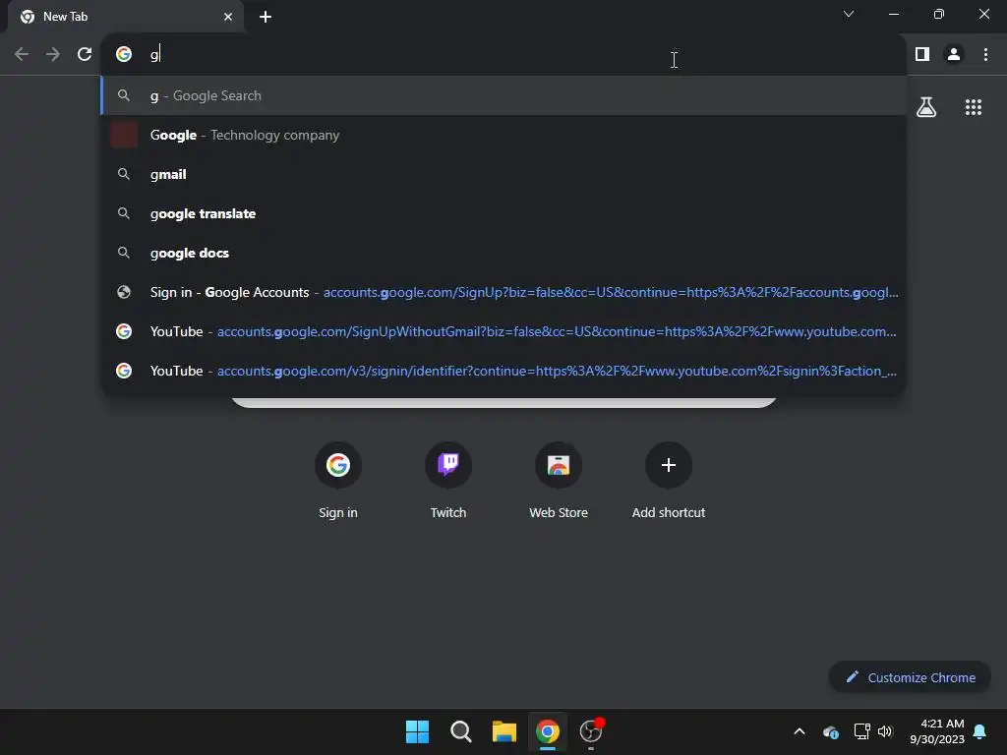Open the Sign in Google shortcut
Image resolution: width=1007 pixels, height=755 pixels.
[x=338, y=480]
